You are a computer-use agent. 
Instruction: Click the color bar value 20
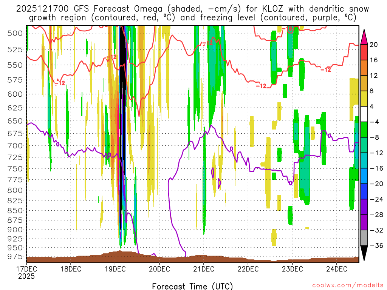pos(374,45)
